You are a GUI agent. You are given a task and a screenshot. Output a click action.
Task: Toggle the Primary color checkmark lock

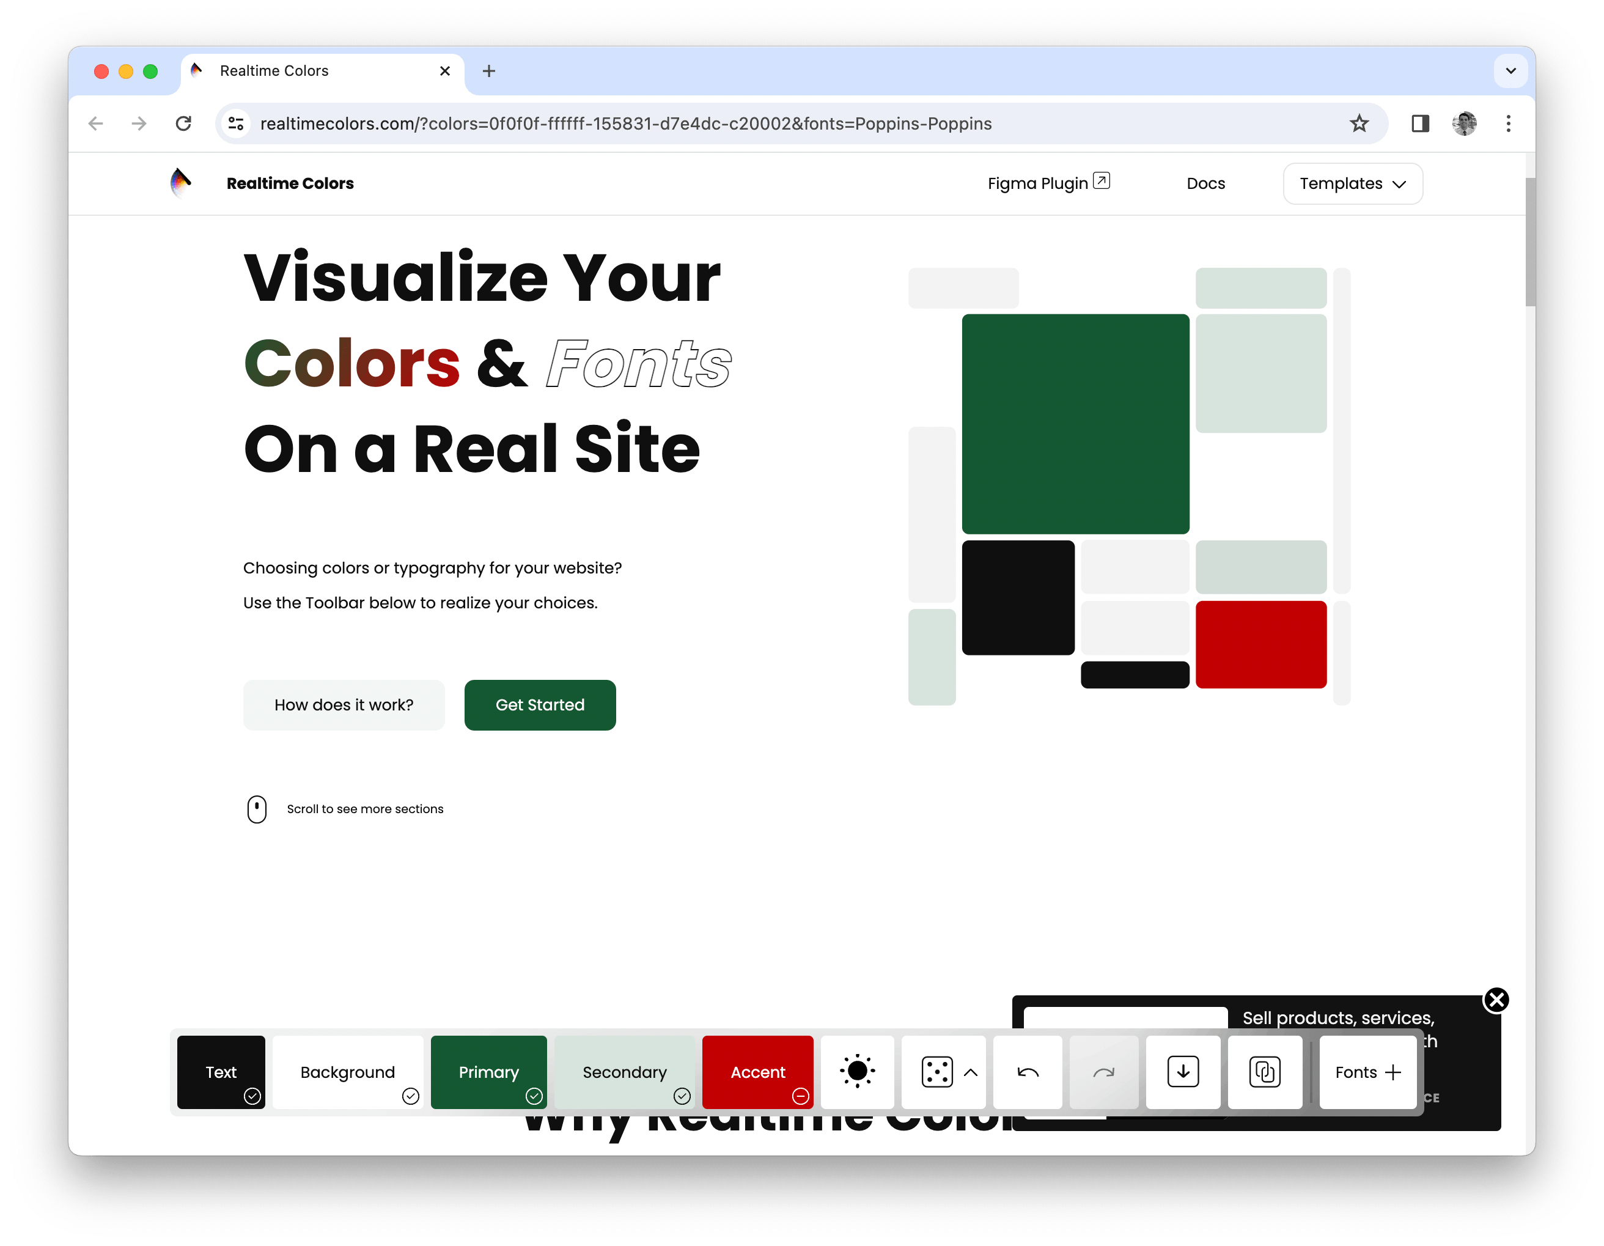click(535, 1096)
